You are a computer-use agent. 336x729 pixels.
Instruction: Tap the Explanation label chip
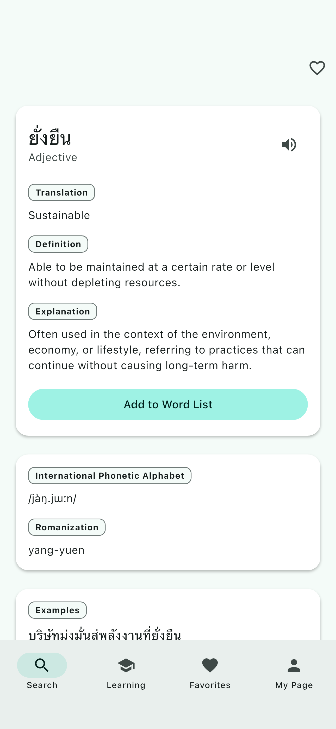(63, 311)
